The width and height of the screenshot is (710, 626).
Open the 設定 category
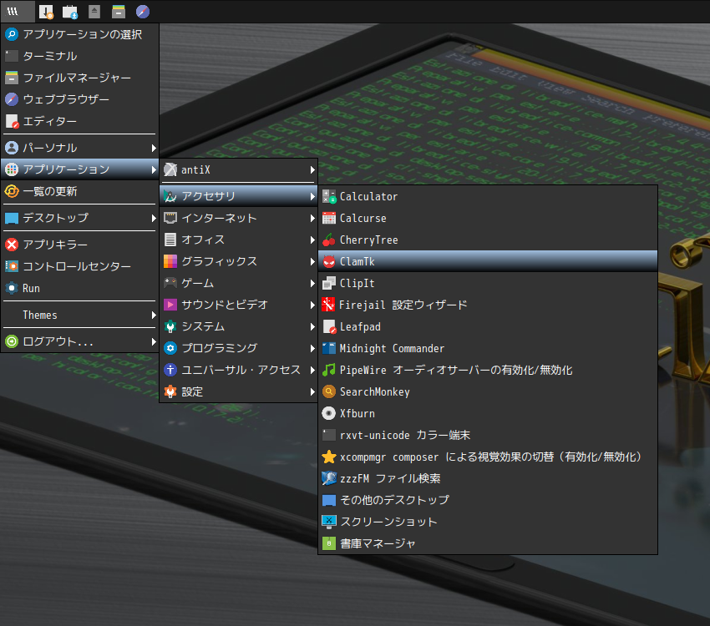[239, 391]
